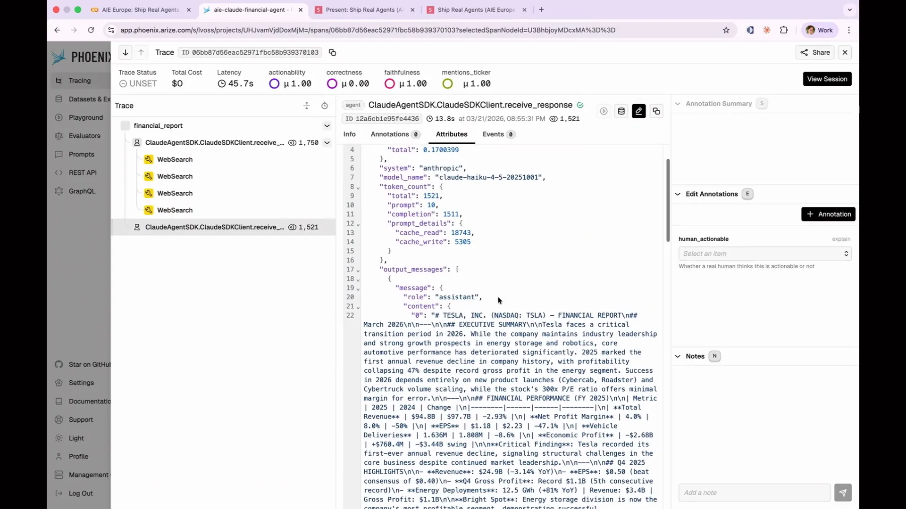Open Tracing in sidebar
This screenshot has width=906, height=509.
79,81
